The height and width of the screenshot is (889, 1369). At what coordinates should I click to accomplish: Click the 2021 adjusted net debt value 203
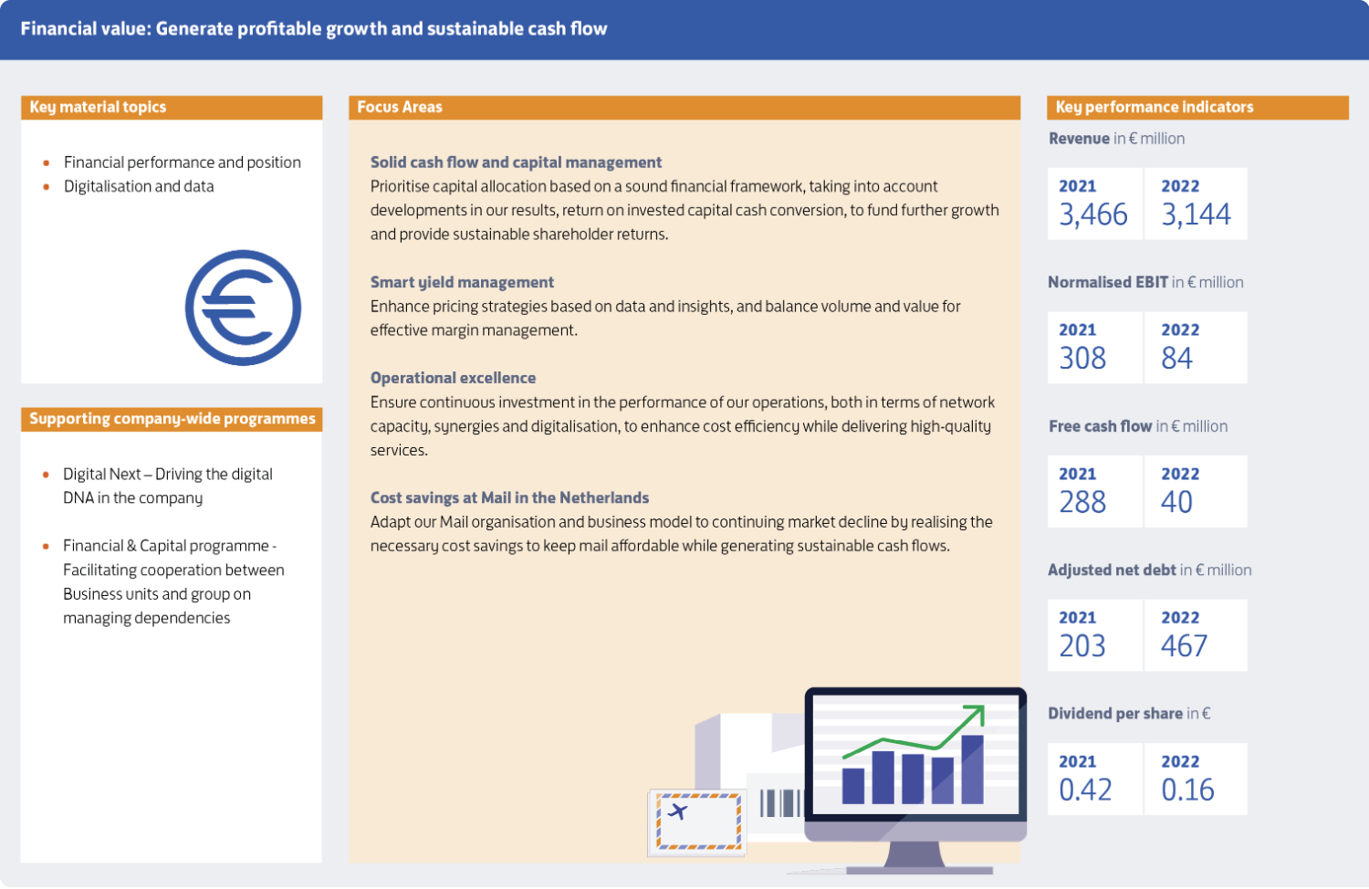tap(1082, 646)
